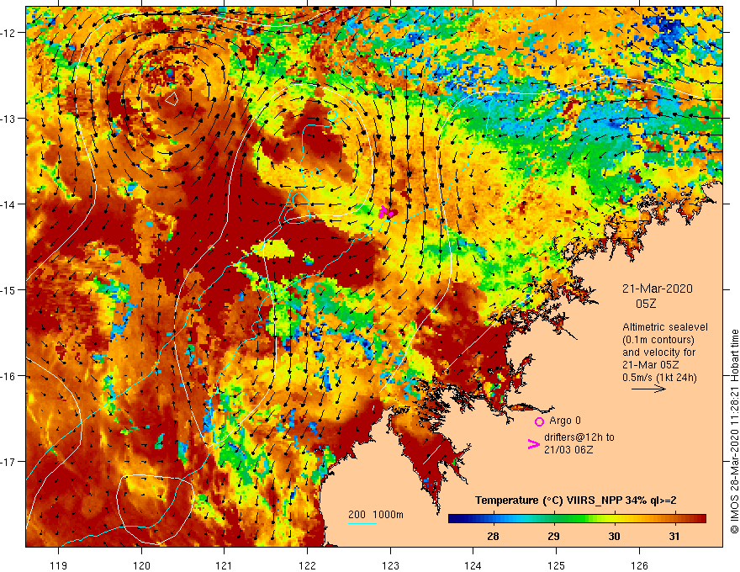Click the magenta Argo circle legend symbol
Viewport: 740px width, 572px height.
pyautogui.click(x=539, y=421)
